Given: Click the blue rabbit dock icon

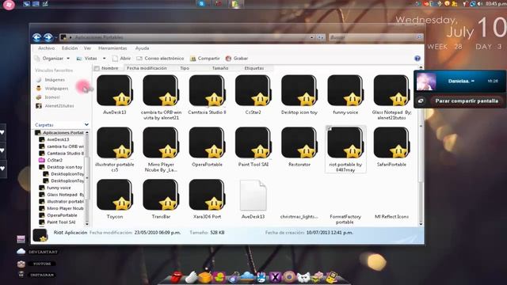Looking at the screenshot, I should tap(261, 278).
